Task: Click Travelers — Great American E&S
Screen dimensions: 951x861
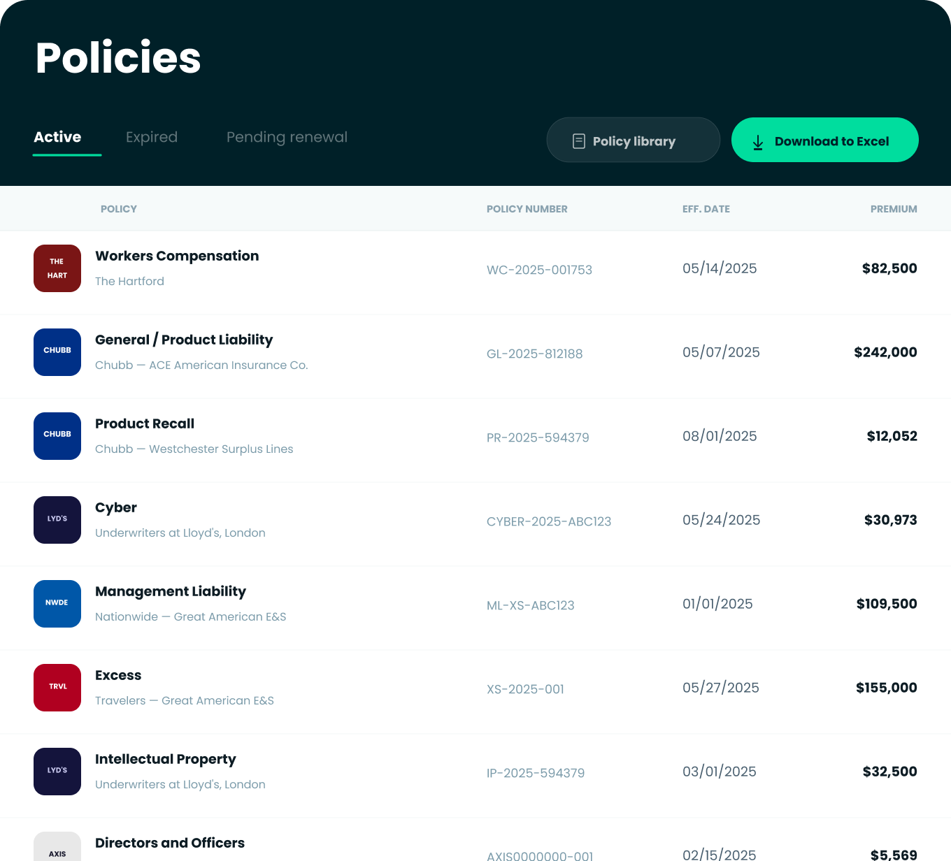Action: coord(185,700)
